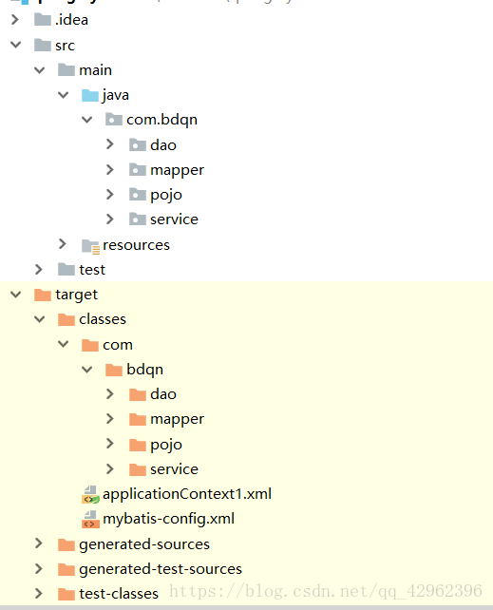Image resolution: width=493 pixels, height=610 pixels.
Task: Expand the test-classes folder
Action: pos(39,594)
